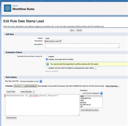Viewport: 128px width, 126px height.
Task: Select the 'created' radio option
Action: pos(47,57)
